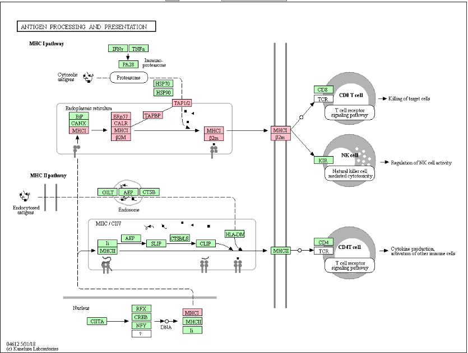Select the CTSB gene box
Screen dimensions: 468x353
click(x=149, y=192)
